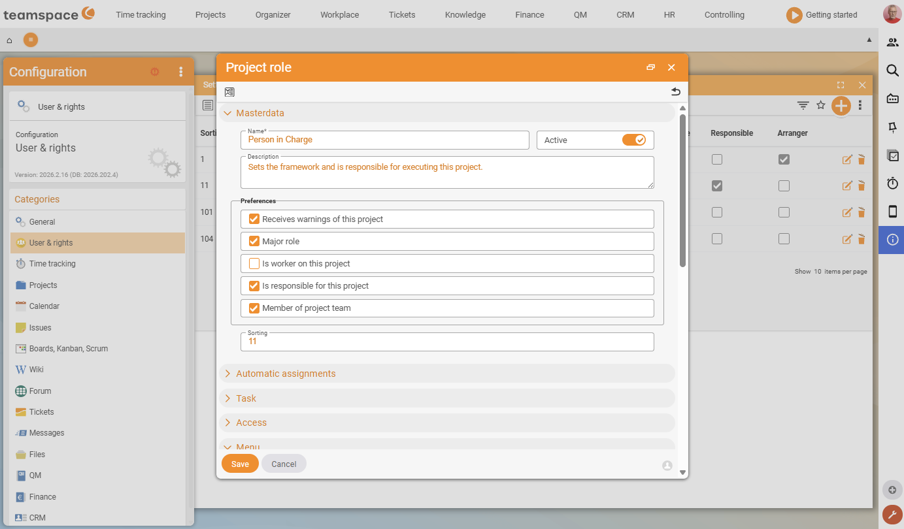Click the export icon in the Project role toolbar

pos(229,92)
